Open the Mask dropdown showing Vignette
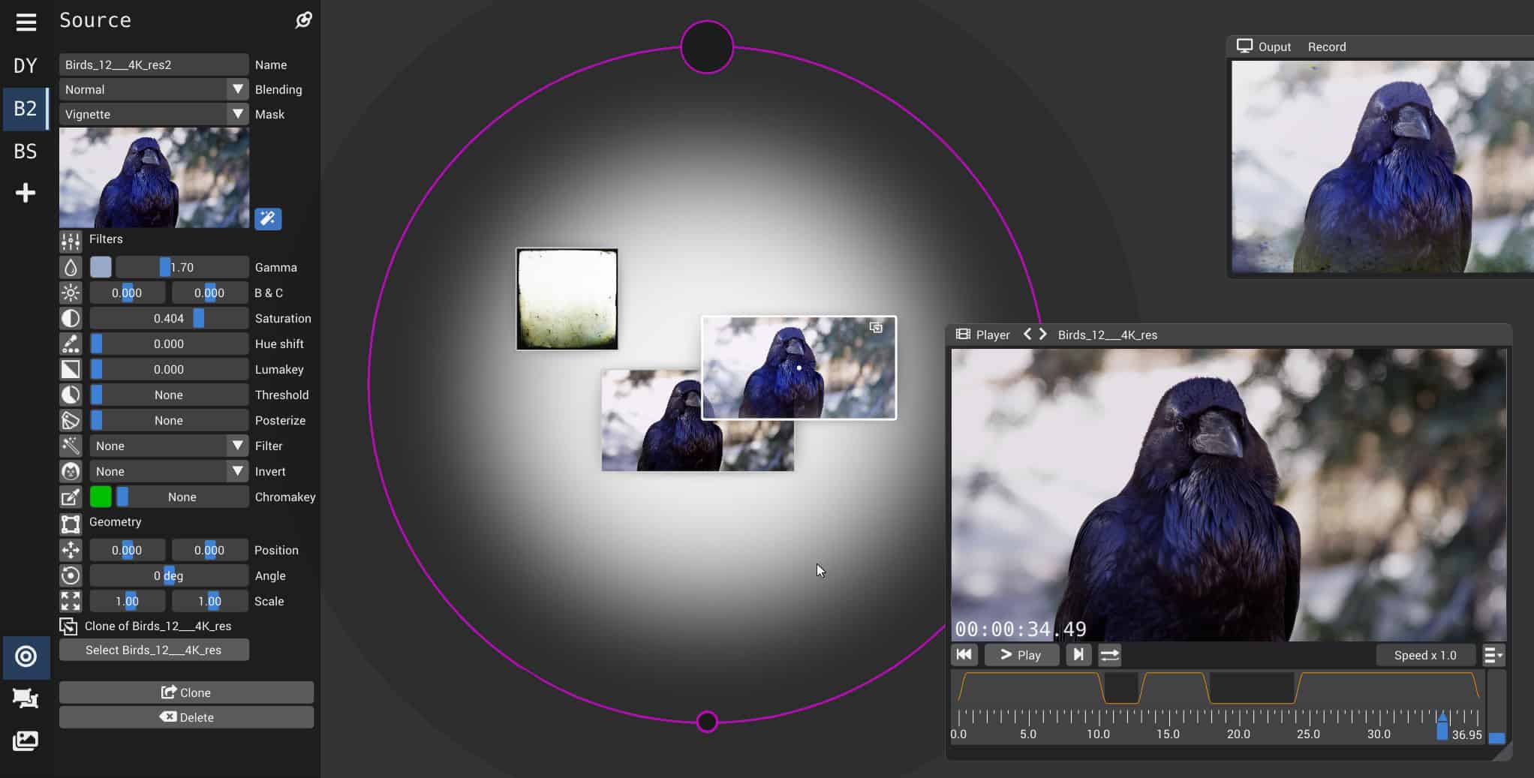Viewport: 1534px width, 778px height. [x=154, y=114]
